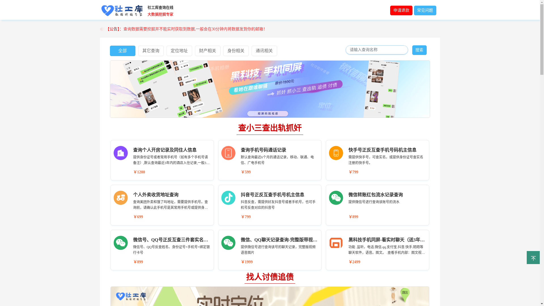Select the 通讯相关 category tab
544x306 pixels.
(x=264, y=51)
